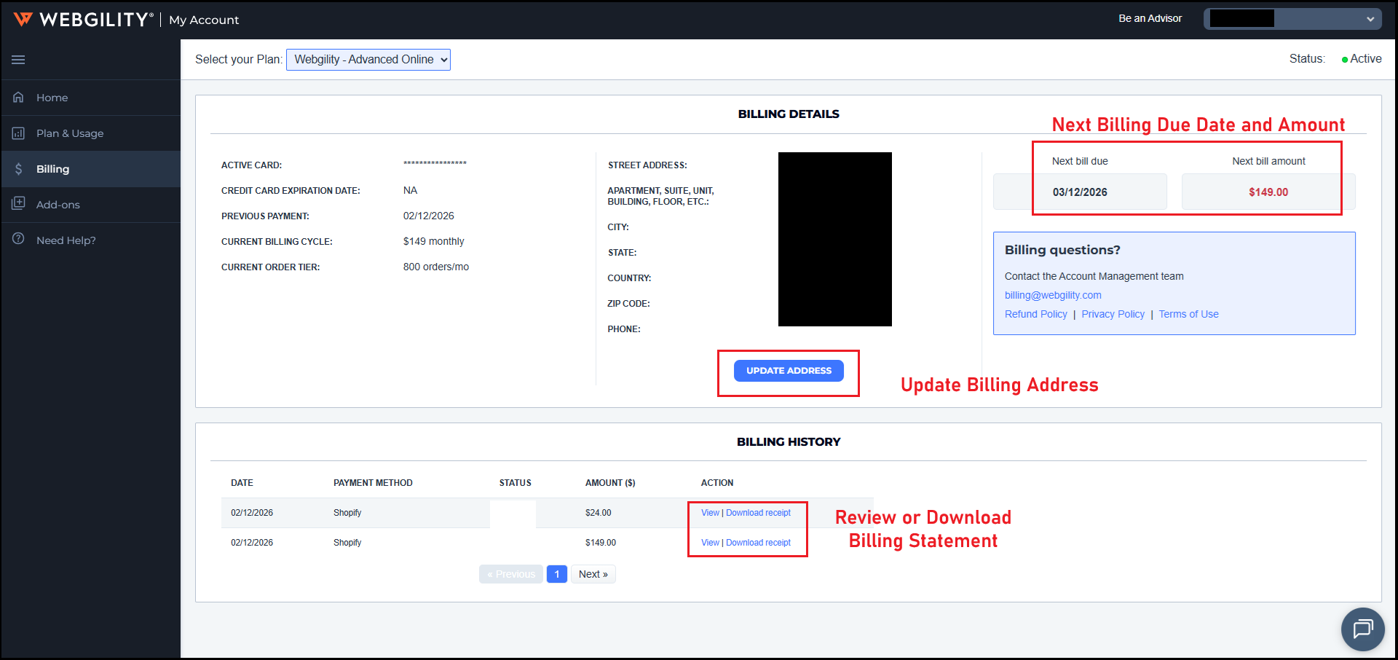The width and height of the screenshot is (1398, 660).
Task: Click the Plan & Usage chart icon
Action: coord(18,133)
